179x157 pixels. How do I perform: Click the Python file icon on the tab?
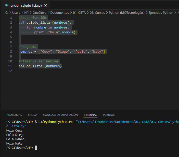[6, 5]
